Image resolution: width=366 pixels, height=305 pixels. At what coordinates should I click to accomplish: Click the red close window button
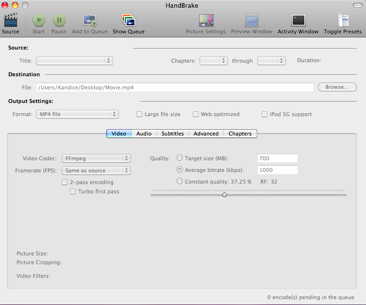point(5,5)
